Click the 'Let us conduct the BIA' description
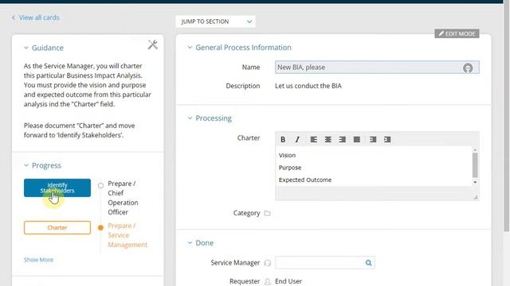 pos(308,86)
